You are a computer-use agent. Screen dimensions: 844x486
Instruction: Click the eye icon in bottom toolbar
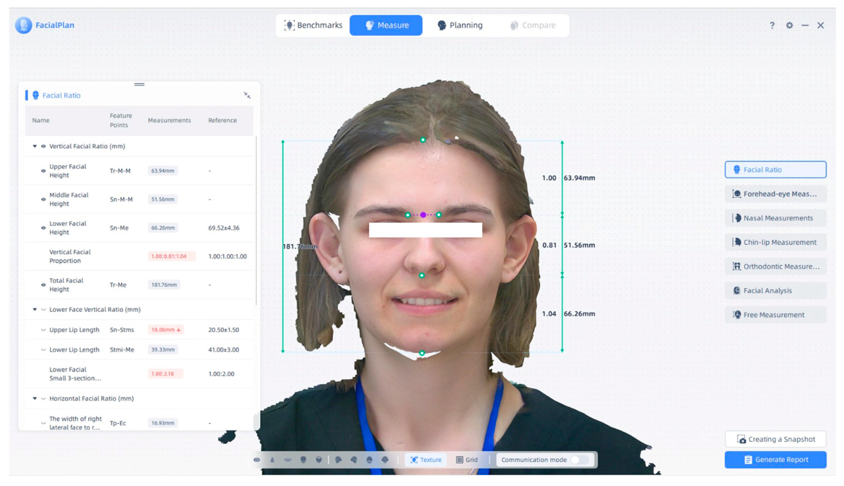tap(256, 460)
